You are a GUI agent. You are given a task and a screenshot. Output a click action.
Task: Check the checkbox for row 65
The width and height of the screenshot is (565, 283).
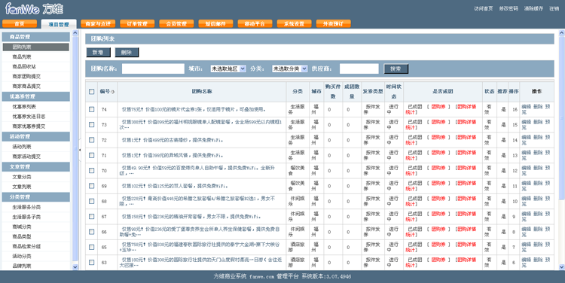pyautogui.click(x=91, y=247)
